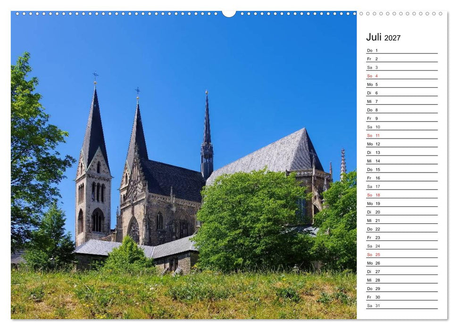The image size is (458, 330).
Task: Select the 'Sa 3' date row
Action: (x=402, y=67)
